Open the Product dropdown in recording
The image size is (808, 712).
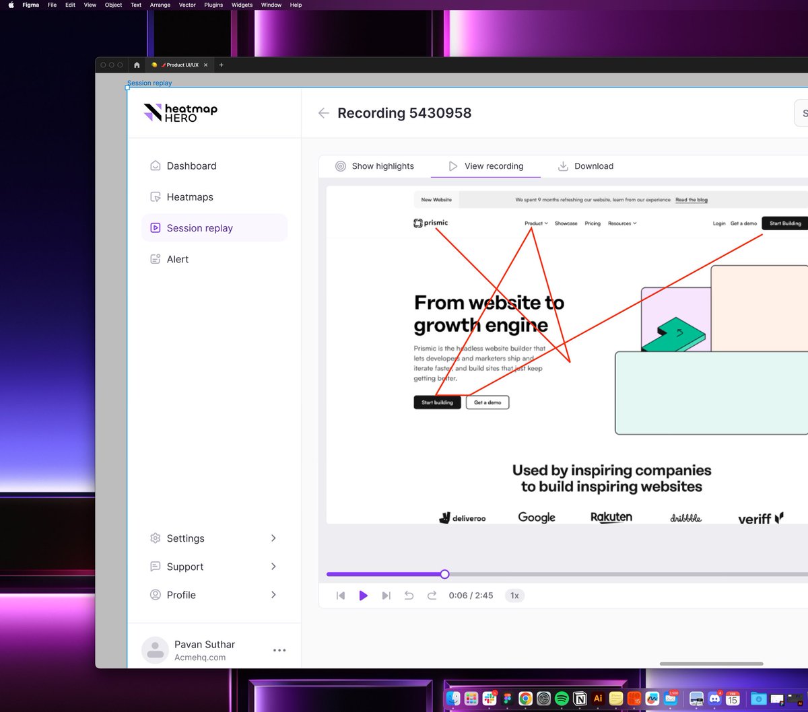536,223
